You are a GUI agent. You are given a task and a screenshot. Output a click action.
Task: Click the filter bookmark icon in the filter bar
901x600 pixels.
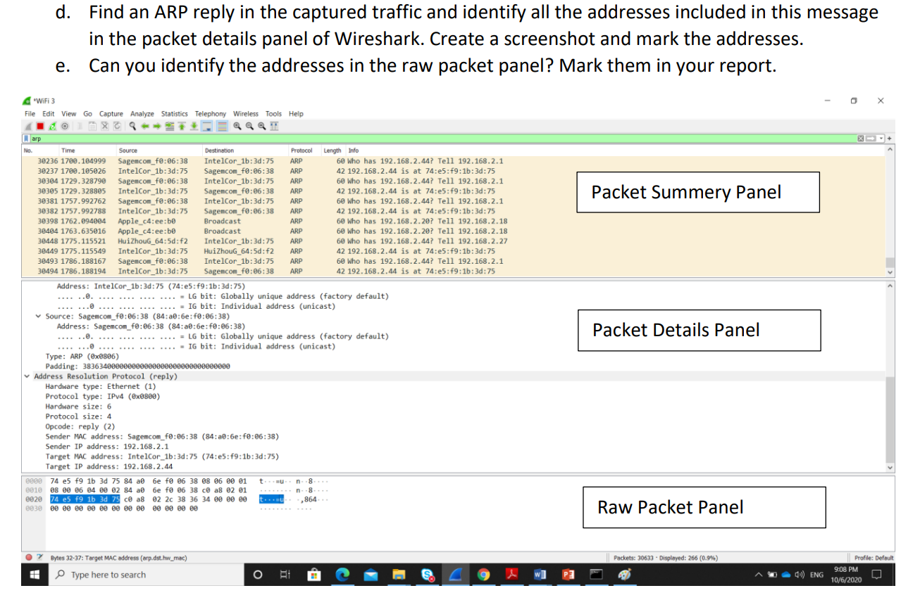pos(27,139)
